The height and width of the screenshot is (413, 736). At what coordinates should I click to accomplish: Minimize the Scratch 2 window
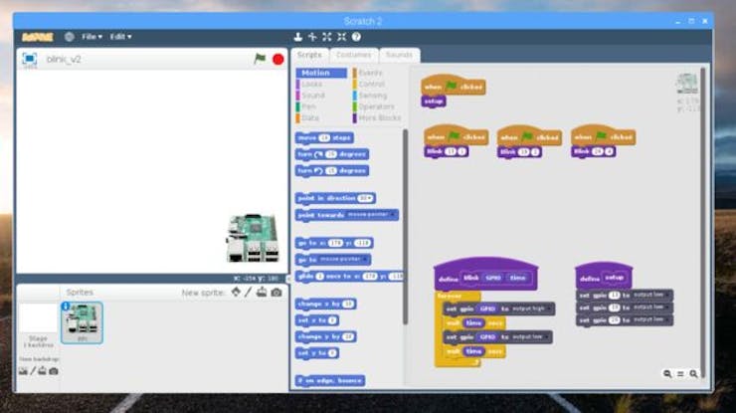(x=677, y=22)
